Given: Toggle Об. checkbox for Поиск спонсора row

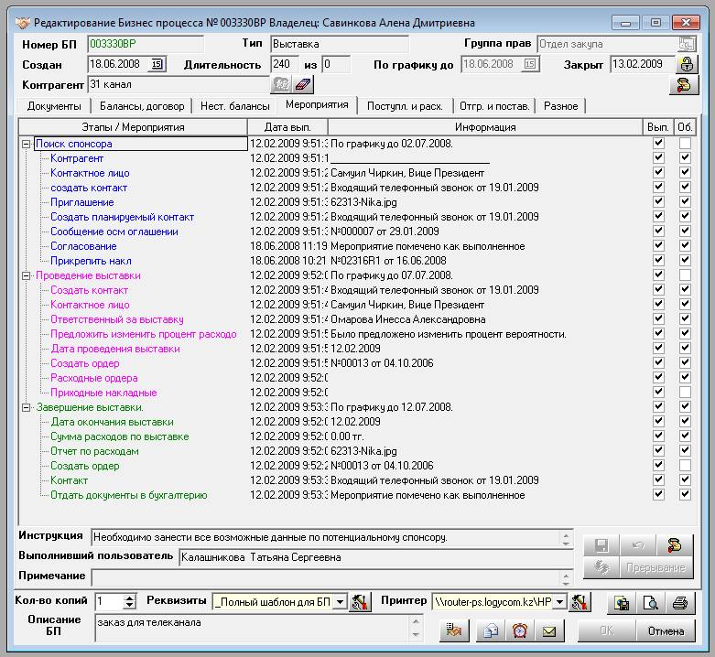Looking at the screenshot, I should point(685,143).
